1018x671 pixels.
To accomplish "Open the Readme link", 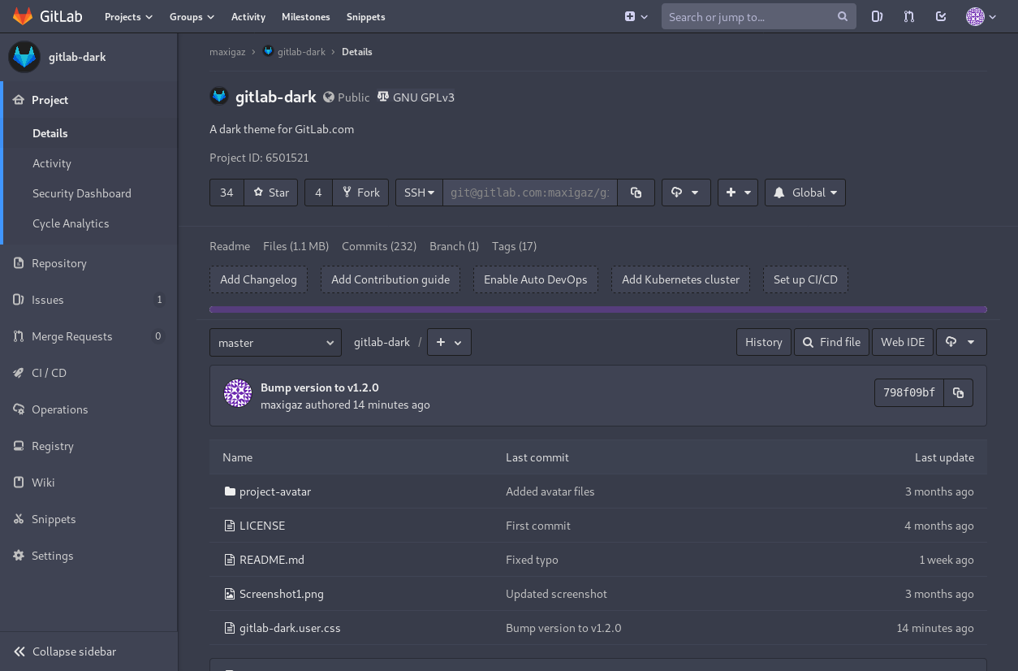I will click(x=230, y=246).
